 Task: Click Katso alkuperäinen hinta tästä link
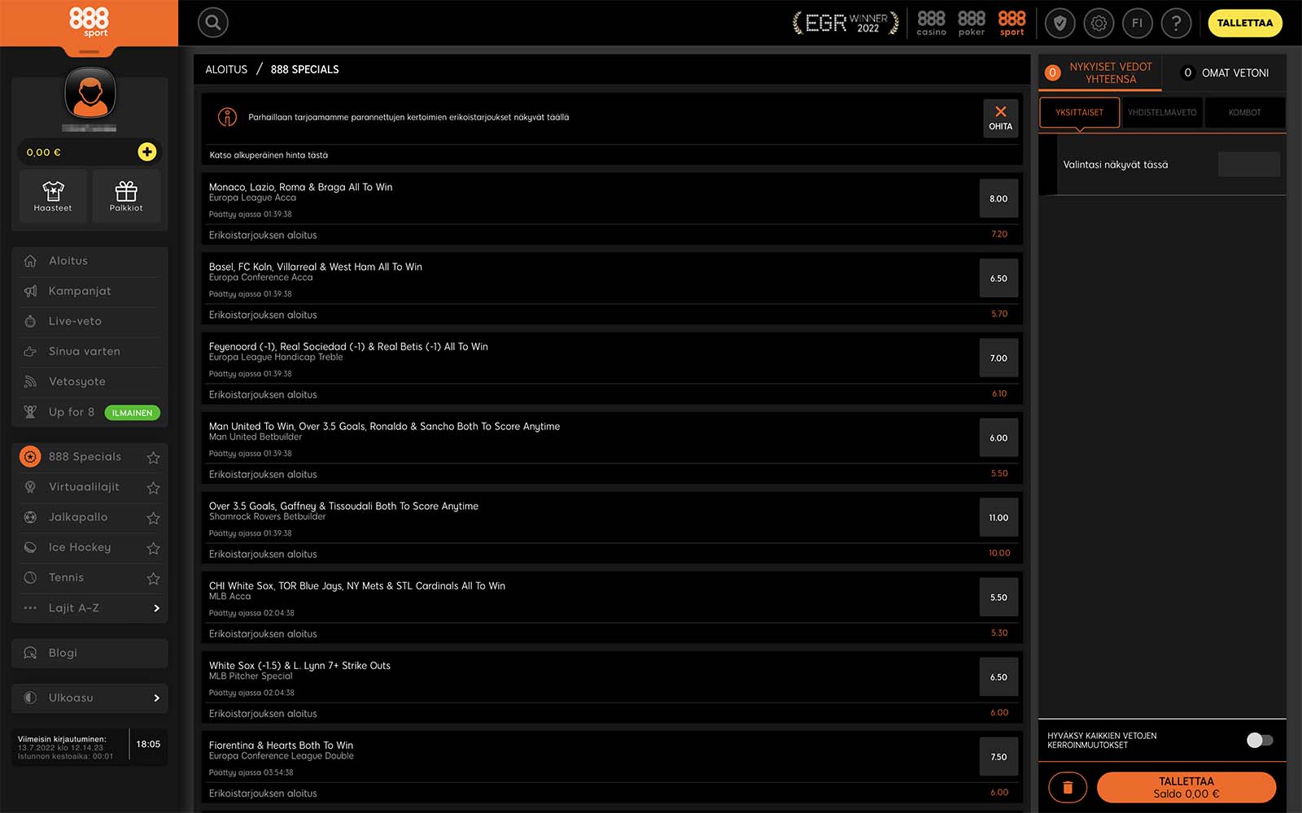click(x=269, y=155)
